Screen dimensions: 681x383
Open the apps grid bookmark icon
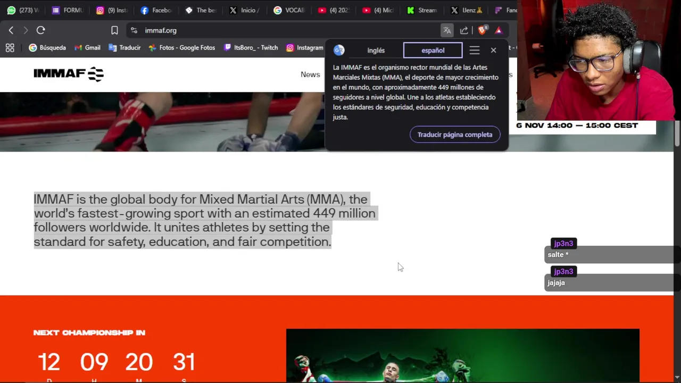pyautogui.click(x=10, y=47)
